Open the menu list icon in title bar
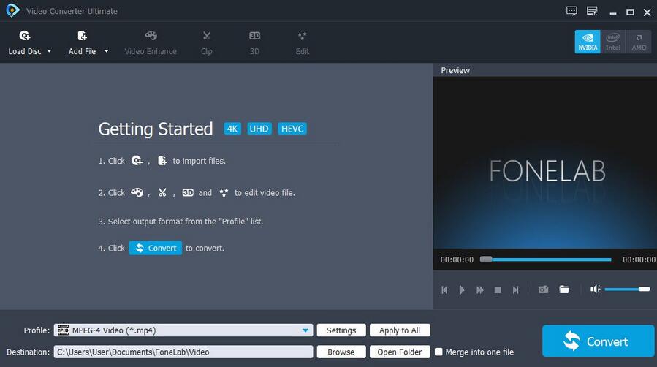 (592, 11)
